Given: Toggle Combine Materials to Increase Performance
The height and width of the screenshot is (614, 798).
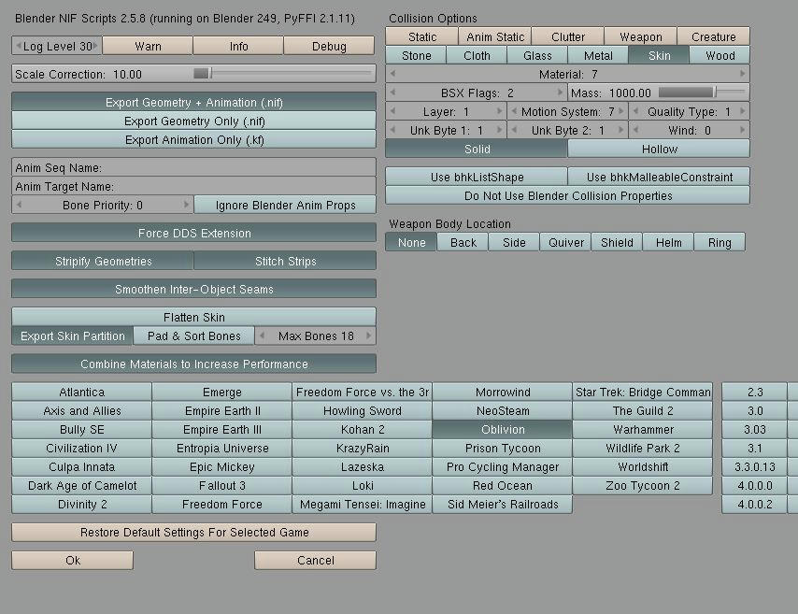Looking at the screenshot, I should tap(194, 364).
